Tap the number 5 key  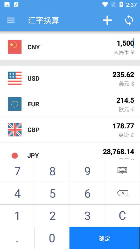[x=52, y=193]
